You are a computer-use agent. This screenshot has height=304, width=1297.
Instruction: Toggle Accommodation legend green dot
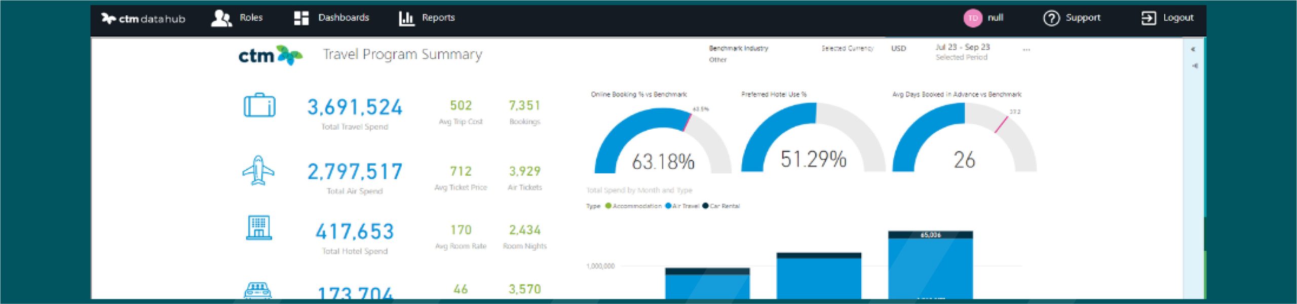608,206
